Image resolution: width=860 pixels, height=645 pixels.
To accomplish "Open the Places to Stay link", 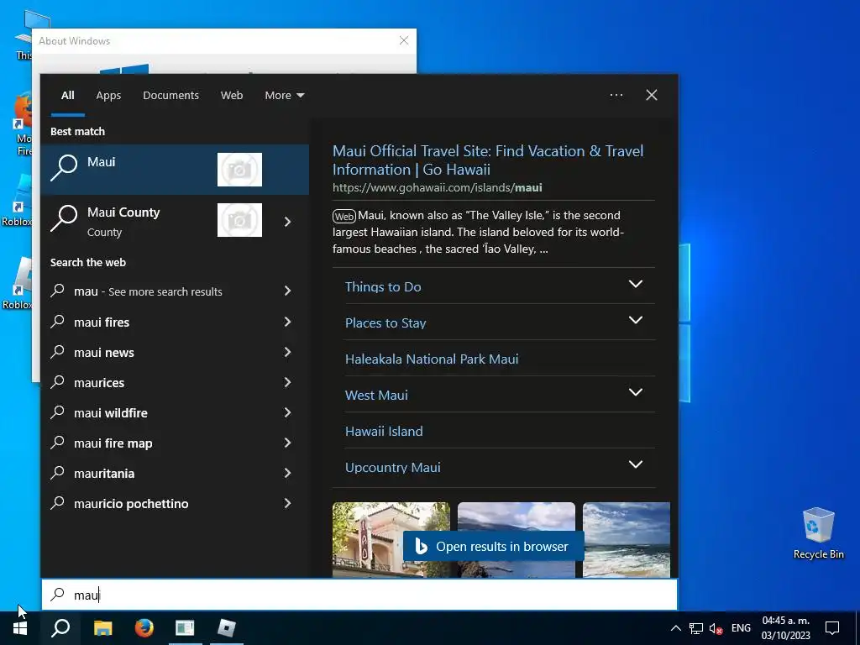I will click(x=385, y=323).
